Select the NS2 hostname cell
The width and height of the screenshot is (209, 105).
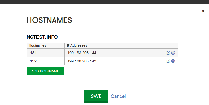click(x=45, y=61)
